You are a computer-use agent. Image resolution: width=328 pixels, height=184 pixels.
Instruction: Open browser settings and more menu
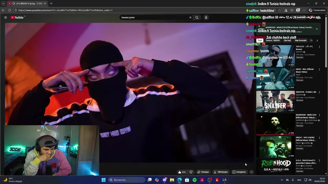coord(304,10)
